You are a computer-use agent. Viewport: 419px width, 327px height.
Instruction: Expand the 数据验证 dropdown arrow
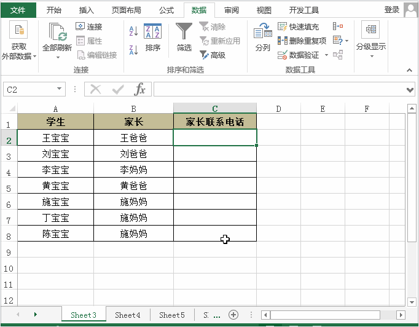(326, 55)
